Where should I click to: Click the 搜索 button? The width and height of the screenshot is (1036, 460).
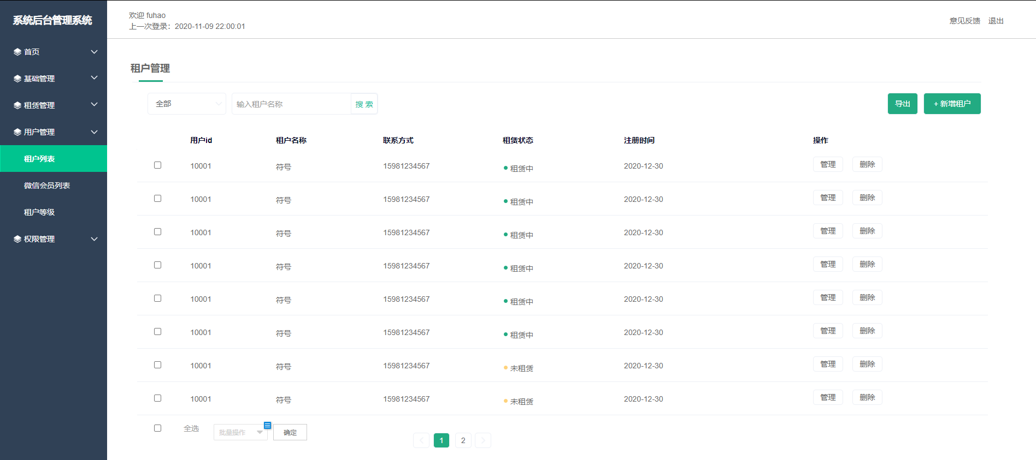click(364, 104)
